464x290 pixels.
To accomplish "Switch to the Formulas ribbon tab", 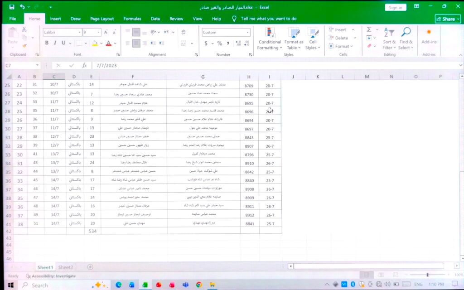I will (x=132, y=19).
